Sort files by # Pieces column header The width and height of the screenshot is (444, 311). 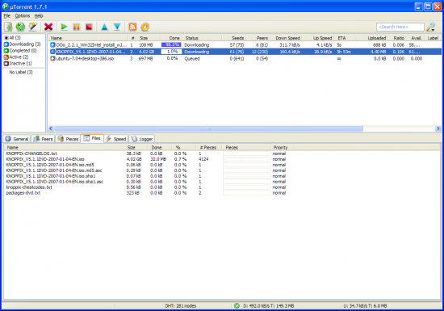[x=210, y=148]
